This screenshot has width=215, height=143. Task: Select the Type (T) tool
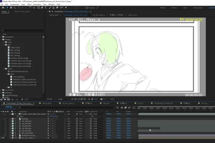click(x=45, y=8)
